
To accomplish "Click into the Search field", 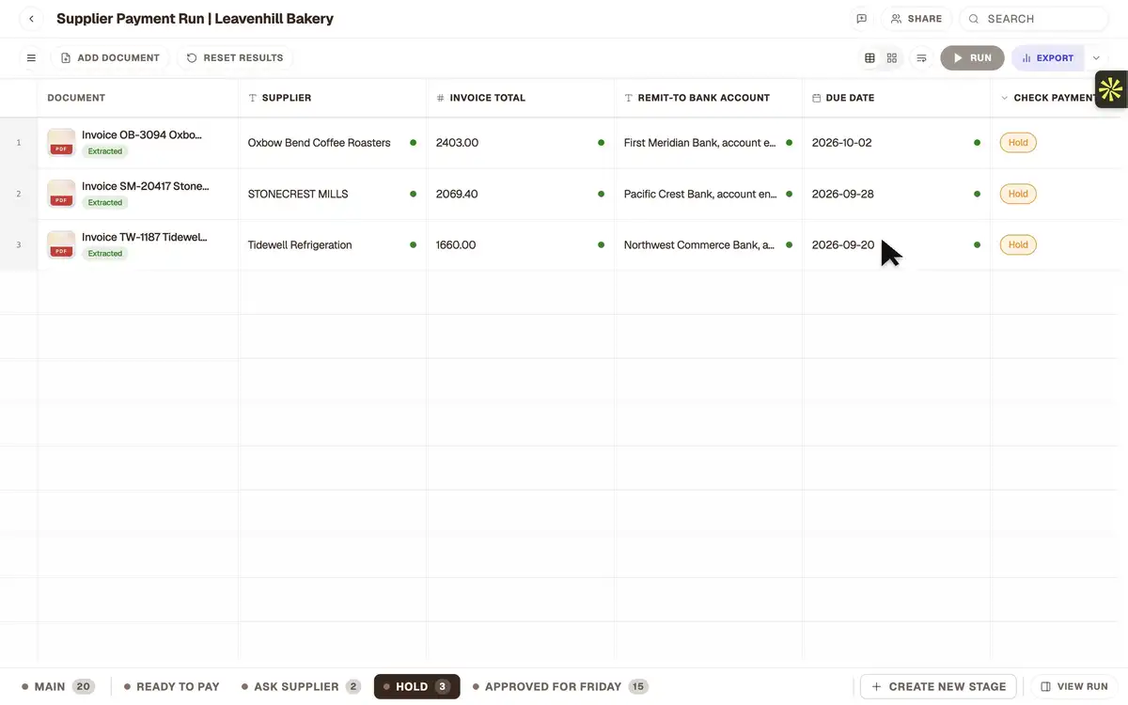I will pos(1034,19).
